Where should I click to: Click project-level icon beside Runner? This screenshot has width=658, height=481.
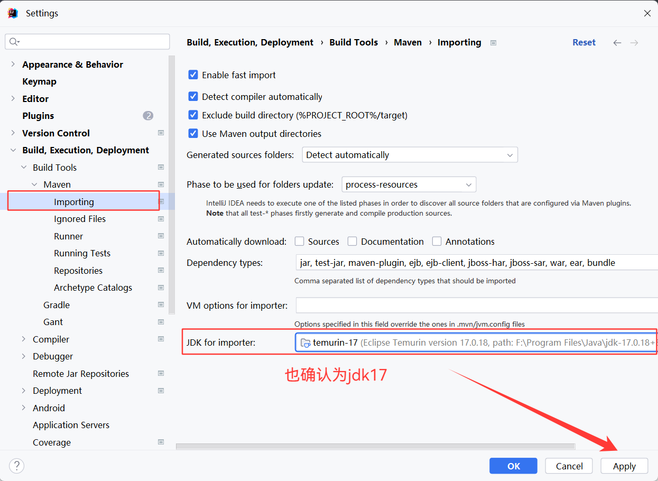point(161,236)
